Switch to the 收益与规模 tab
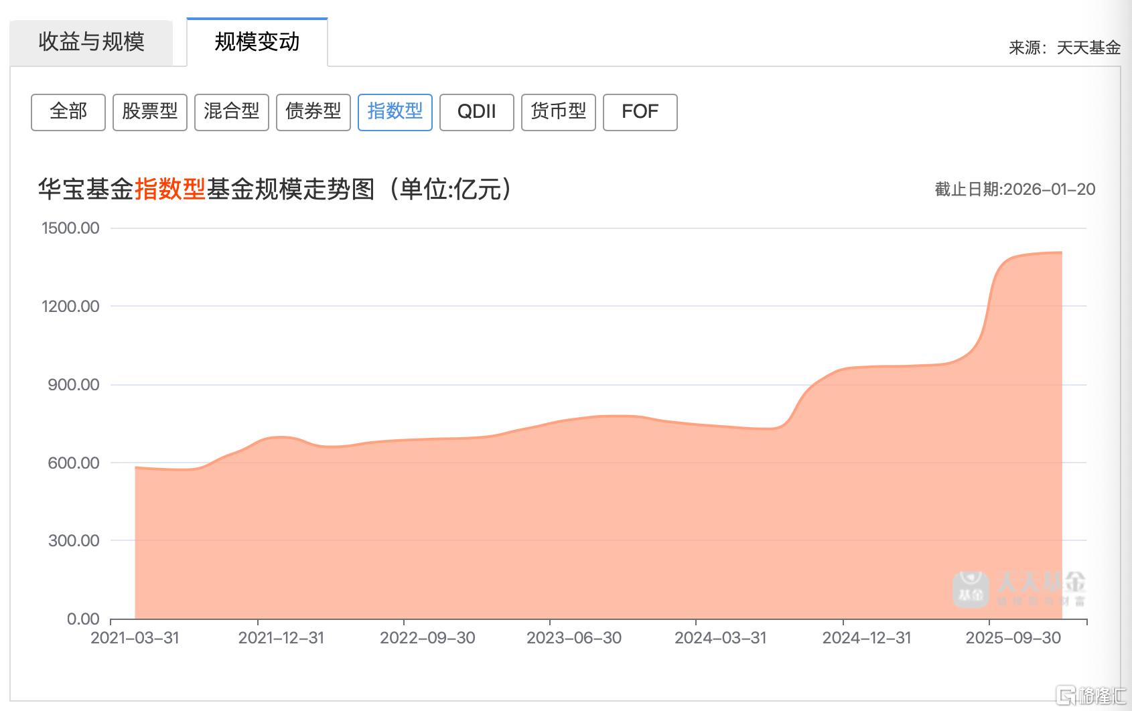This screenshot has width=1132, height=711. coord(91,43)
